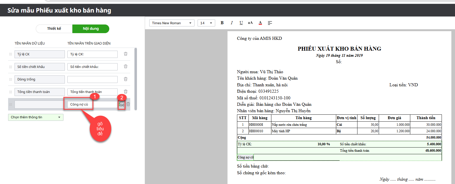The height and width of the screenshot is (184, 455).
Task: Pick the font color
Action: [260, 23]
